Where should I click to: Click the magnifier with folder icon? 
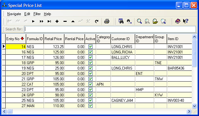pyautogui.click(x=155, y=21)
